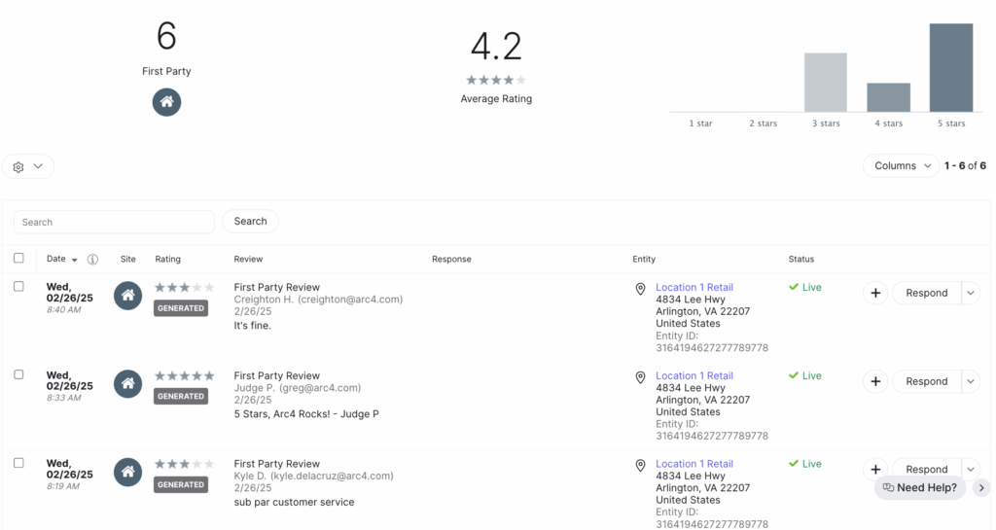Click site home icon in Creighton H. row

click(x=127, y=296)
